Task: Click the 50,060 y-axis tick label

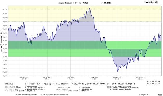Action: 5,25
